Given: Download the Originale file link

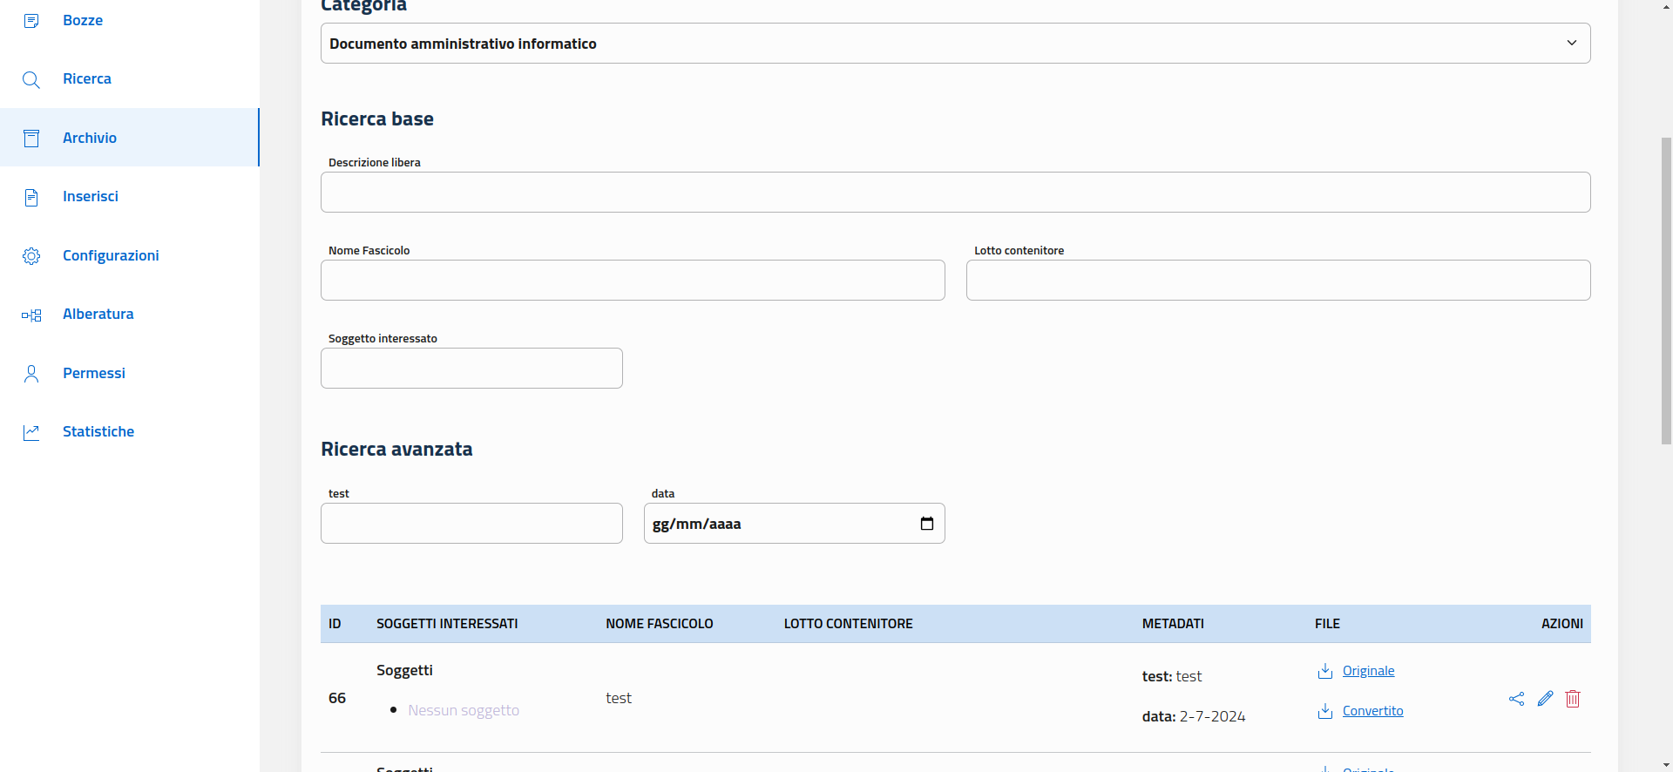Looking at the screenshot, I should pos(1368,671).
